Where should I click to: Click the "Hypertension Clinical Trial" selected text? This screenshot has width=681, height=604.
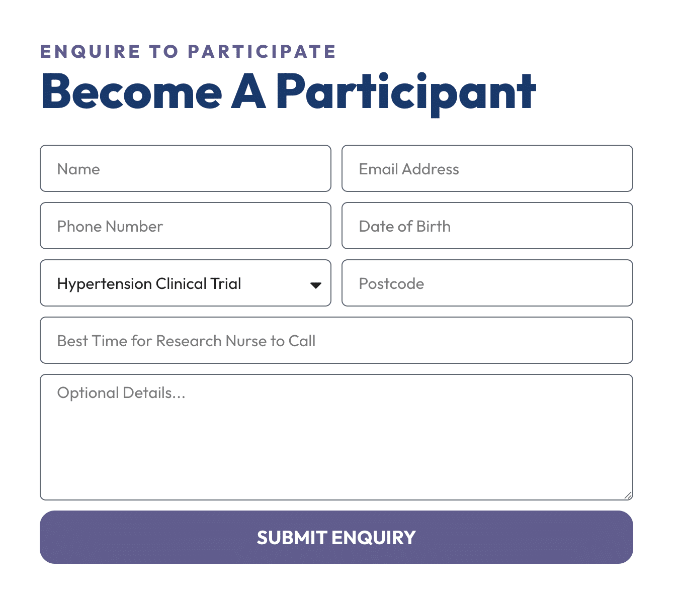[x=149, y=283]
